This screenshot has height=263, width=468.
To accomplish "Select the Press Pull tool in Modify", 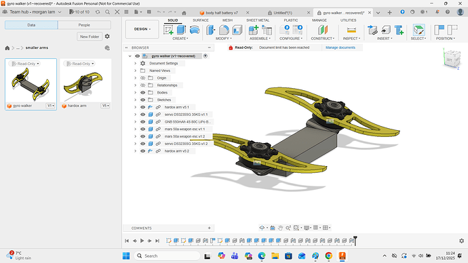I will tap(211, 30).
